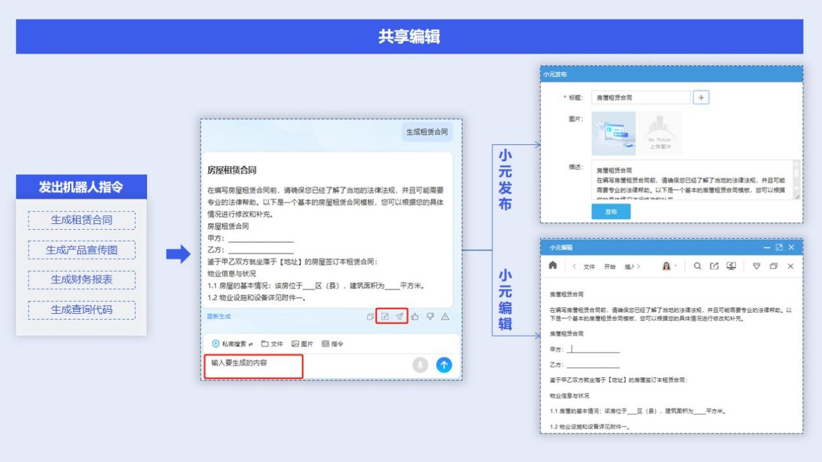Copy the generated contract using copy icon
This screenshot has width=822, height=462.
(370, 316)
